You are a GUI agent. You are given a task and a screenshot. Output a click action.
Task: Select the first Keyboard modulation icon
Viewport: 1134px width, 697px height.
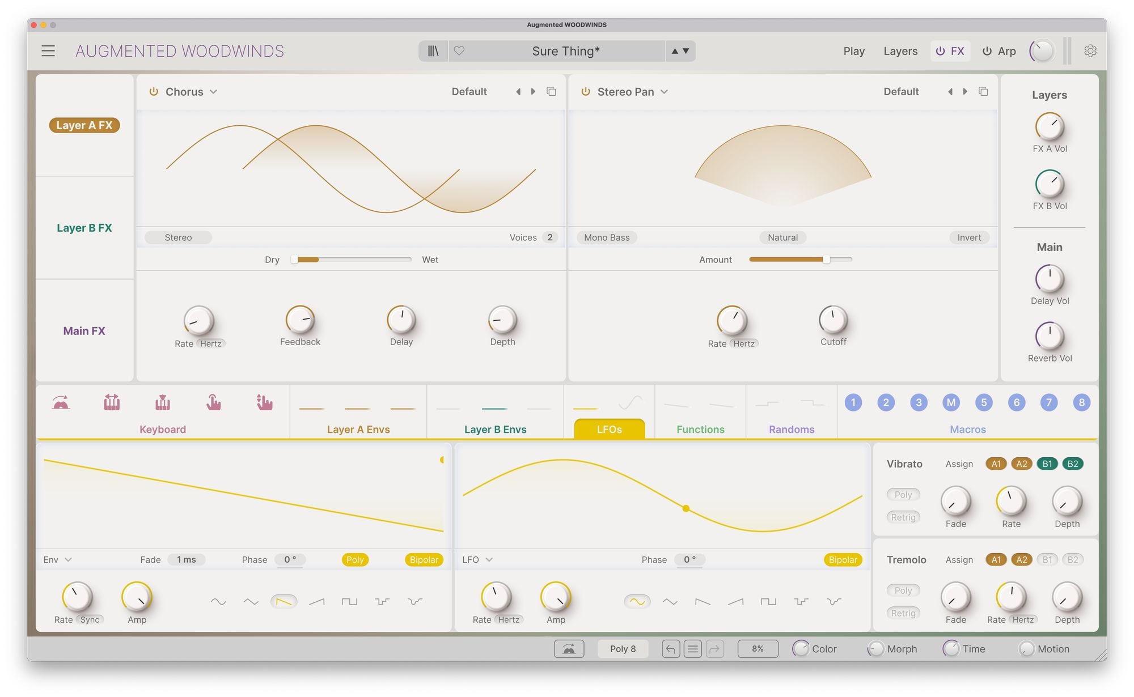pos(61,403)
